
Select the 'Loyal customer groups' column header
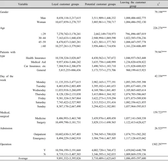click(65, 4)
